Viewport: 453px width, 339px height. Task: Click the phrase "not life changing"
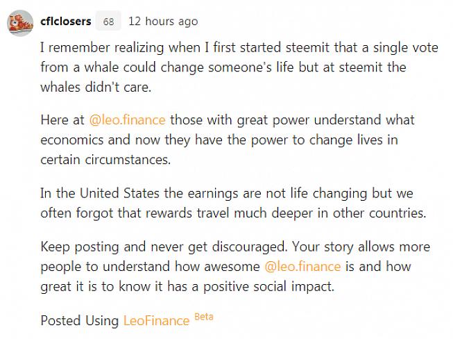pyautogui.click(x=314, y=193)
